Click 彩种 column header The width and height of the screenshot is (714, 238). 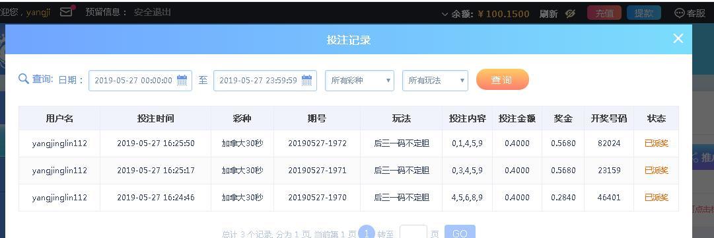coord(242,118)
